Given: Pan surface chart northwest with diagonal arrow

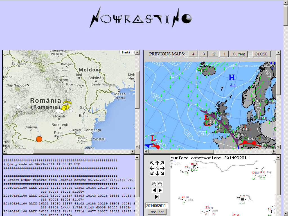Looking at the screenshot, I should coord(152,163).
